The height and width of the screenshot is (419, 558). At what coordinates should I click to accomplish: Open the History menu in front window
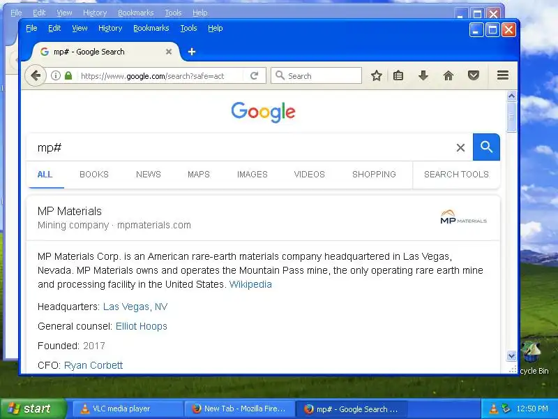110,28
